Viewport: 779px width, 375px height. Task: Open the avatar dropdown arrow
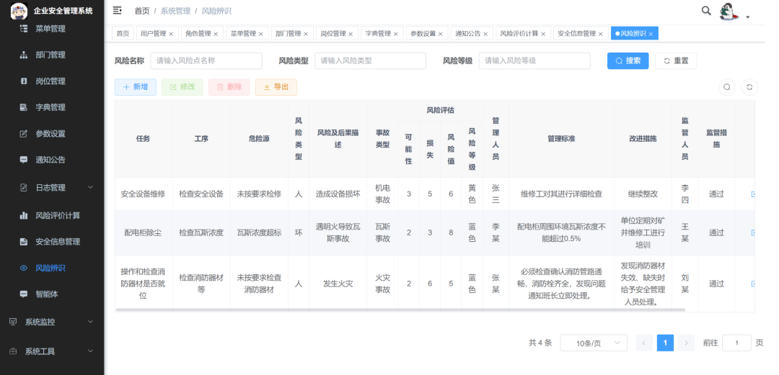pyautogui.click(x=748, y=17)
